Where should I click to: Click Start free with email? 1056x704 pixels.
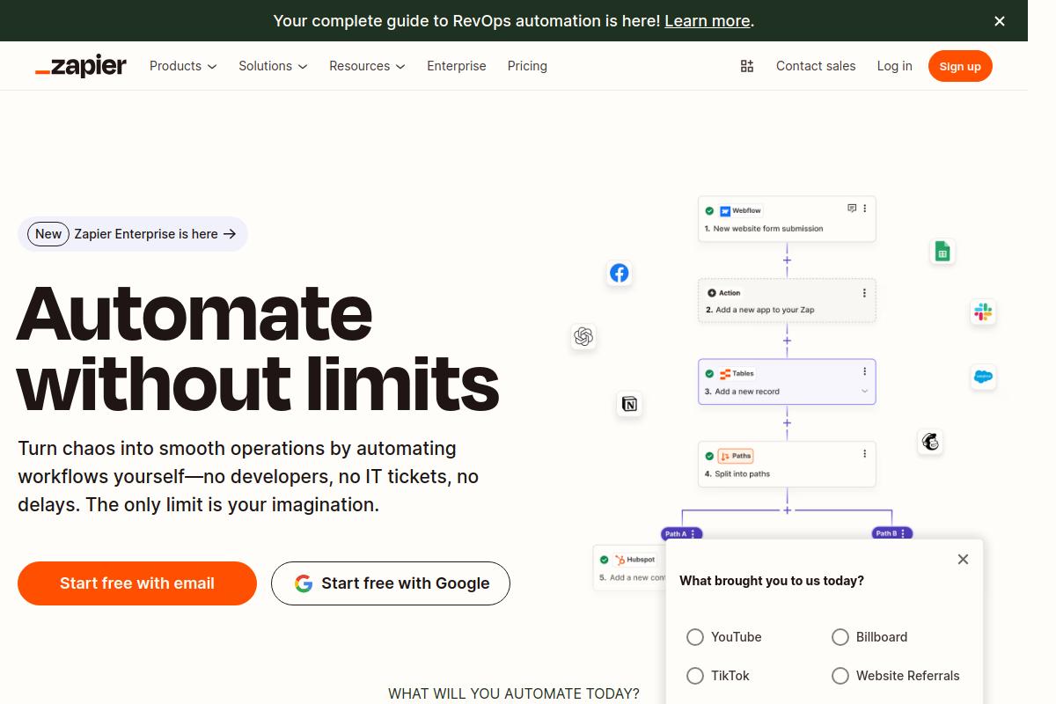(x=137, y=583)
